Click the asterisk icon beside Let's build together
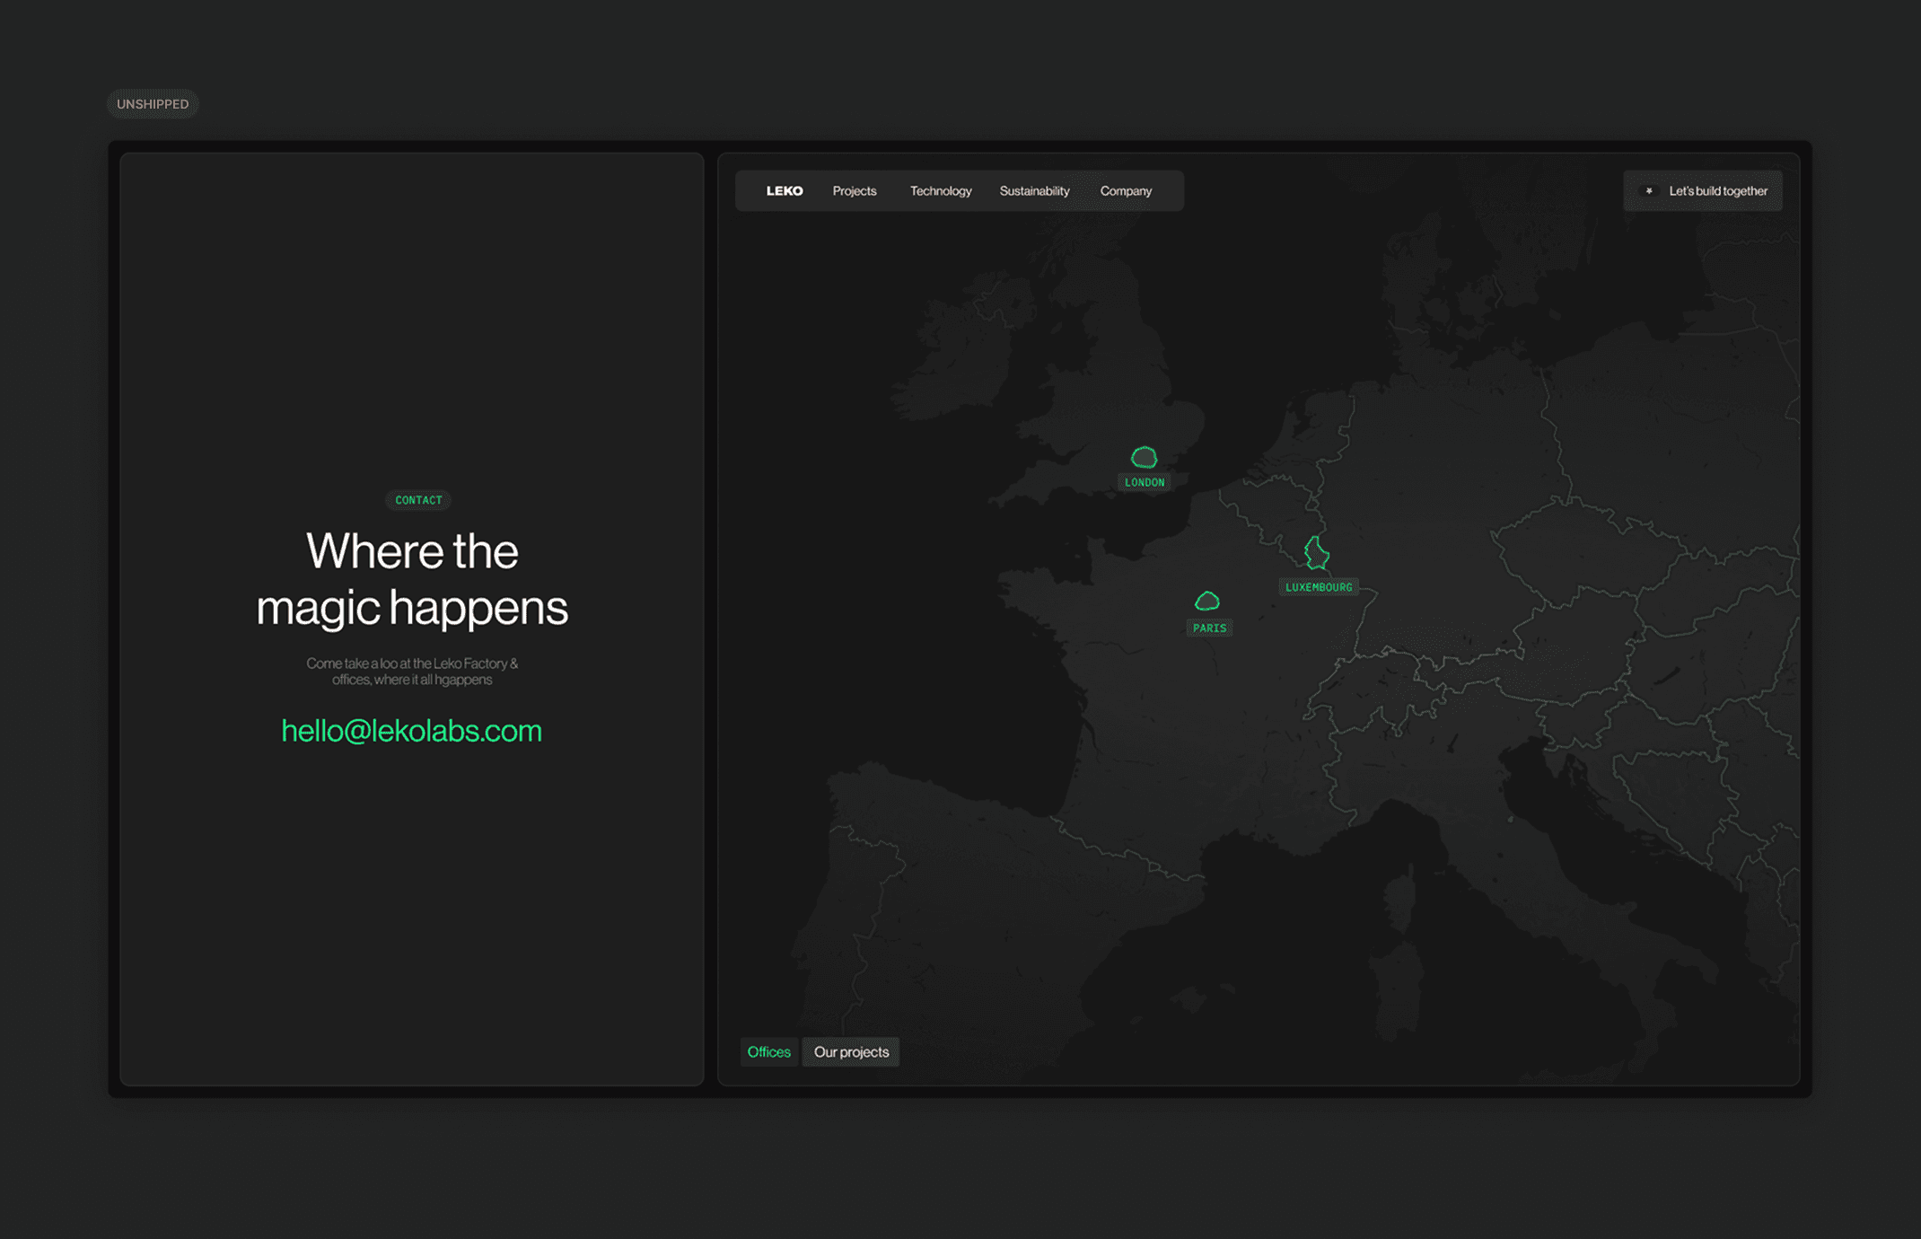The image size is (1921, 1239). tap(1649, 191)
